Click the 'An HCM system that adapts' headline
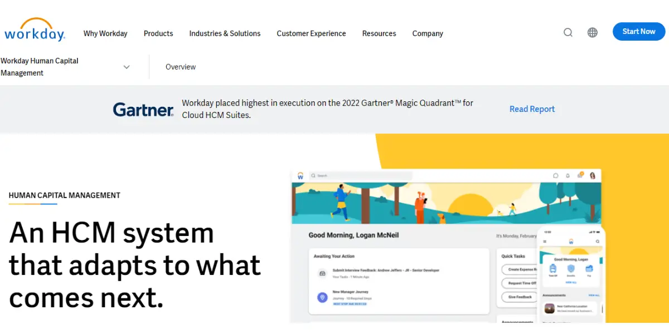Screen dimensions: 669x334 coord(135,265)
